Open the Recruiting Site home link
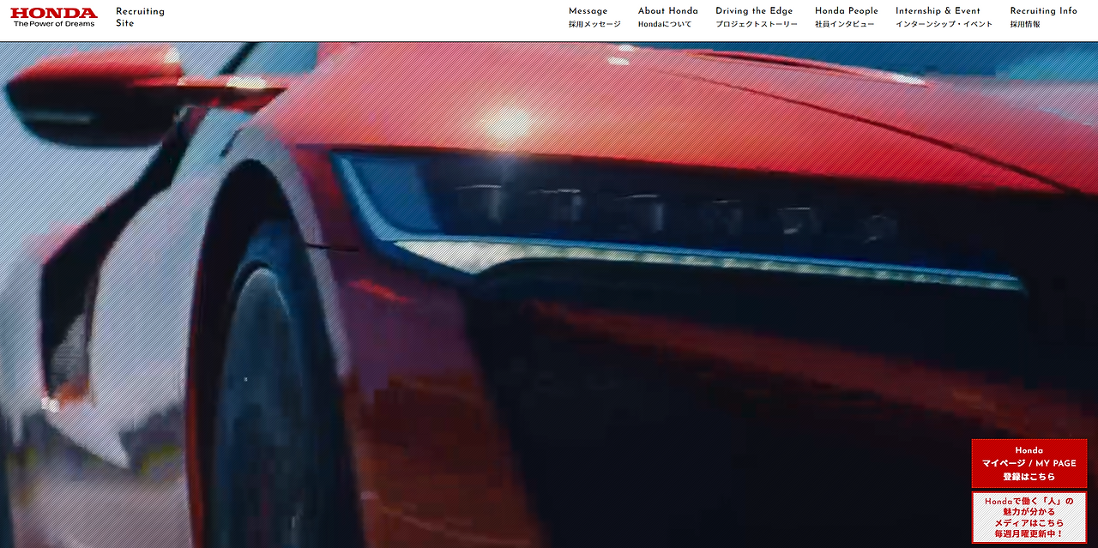Viewport: 1098px width, 548px height. point(140,17)
